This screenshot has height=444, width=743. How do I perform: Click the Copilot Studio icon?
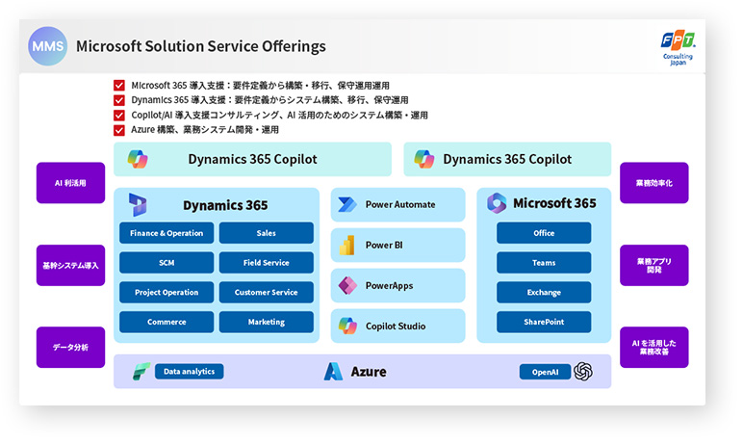tap(347, 326)
